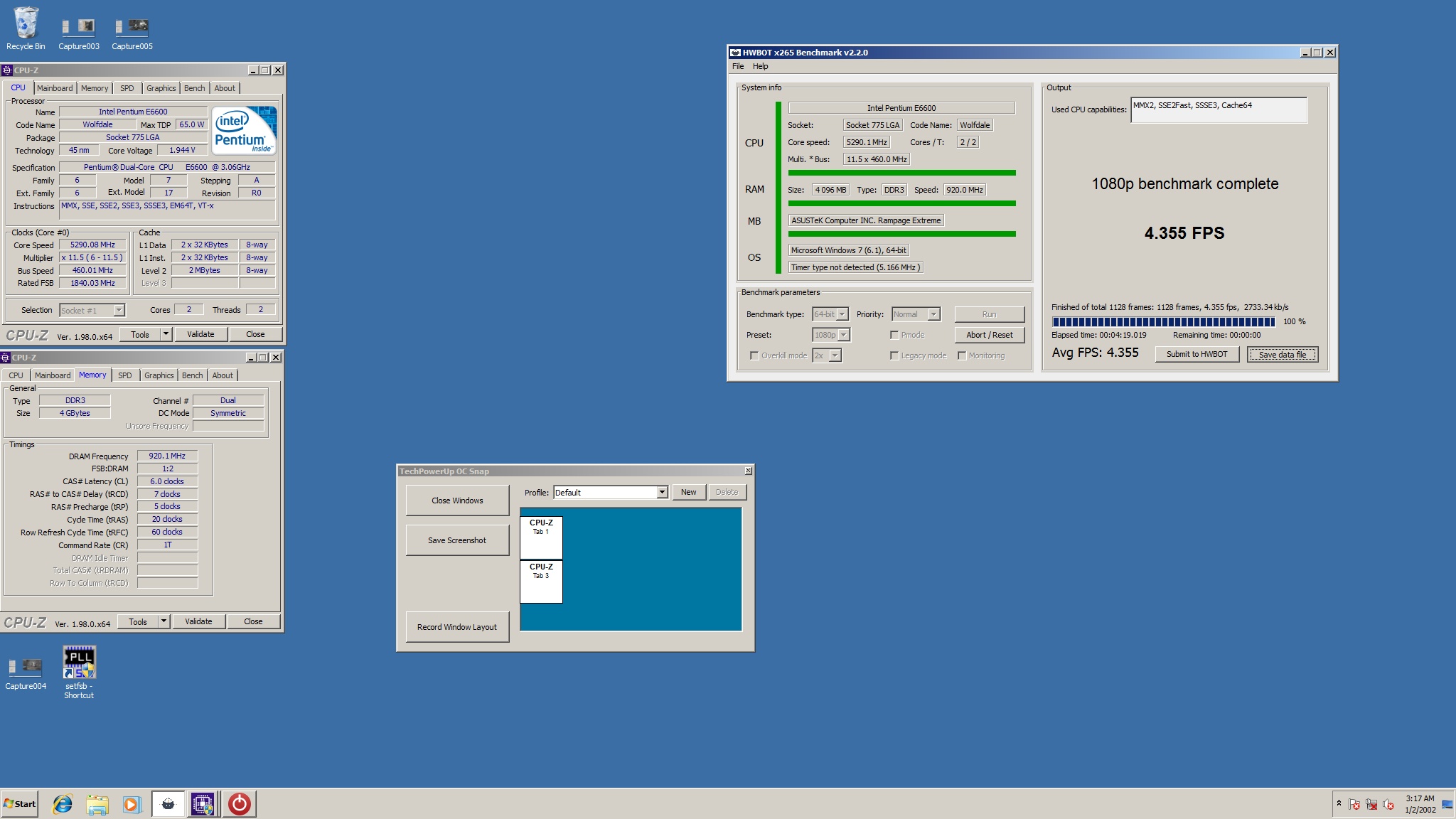Open the Benchmark type 64-bit dropdown
The width and height of the screenshot is (1456, 819).
coord(830,314)
